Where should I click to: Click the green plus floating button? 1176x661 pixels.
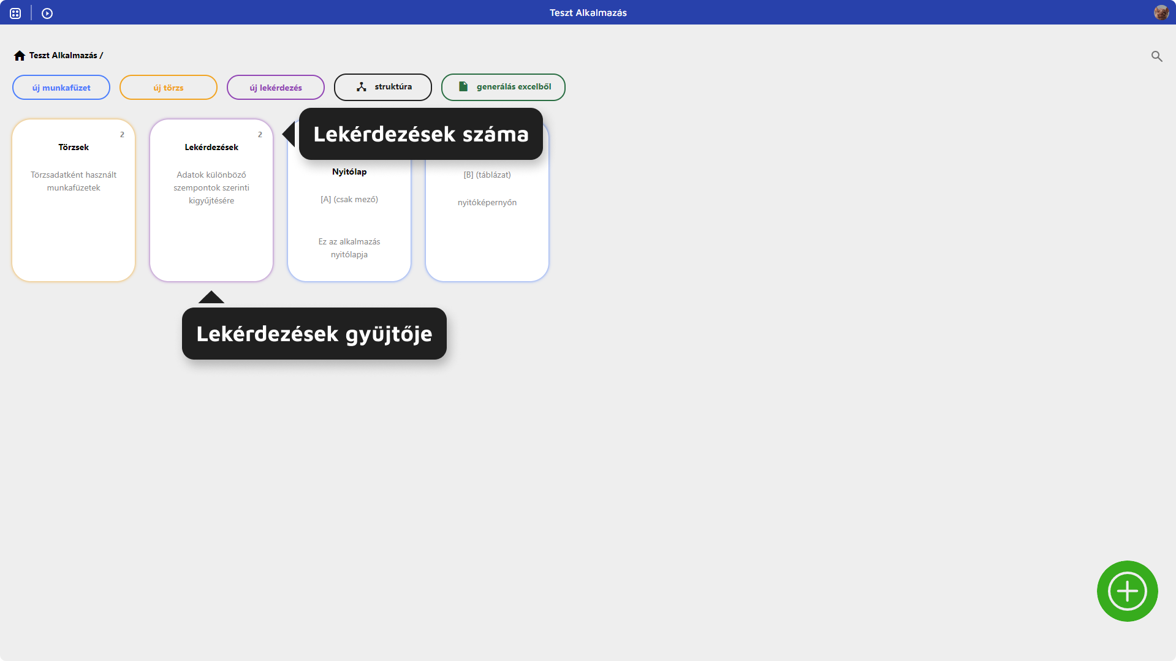point(1127,591)
